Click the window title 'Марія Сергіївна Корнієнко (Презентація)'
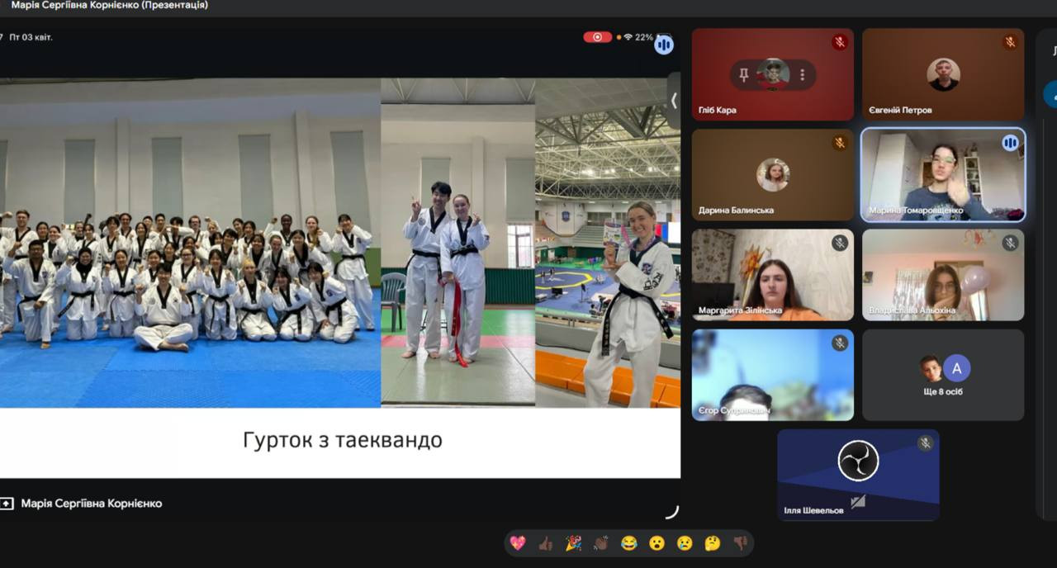1057x568 pixels. tap(110, 5)
